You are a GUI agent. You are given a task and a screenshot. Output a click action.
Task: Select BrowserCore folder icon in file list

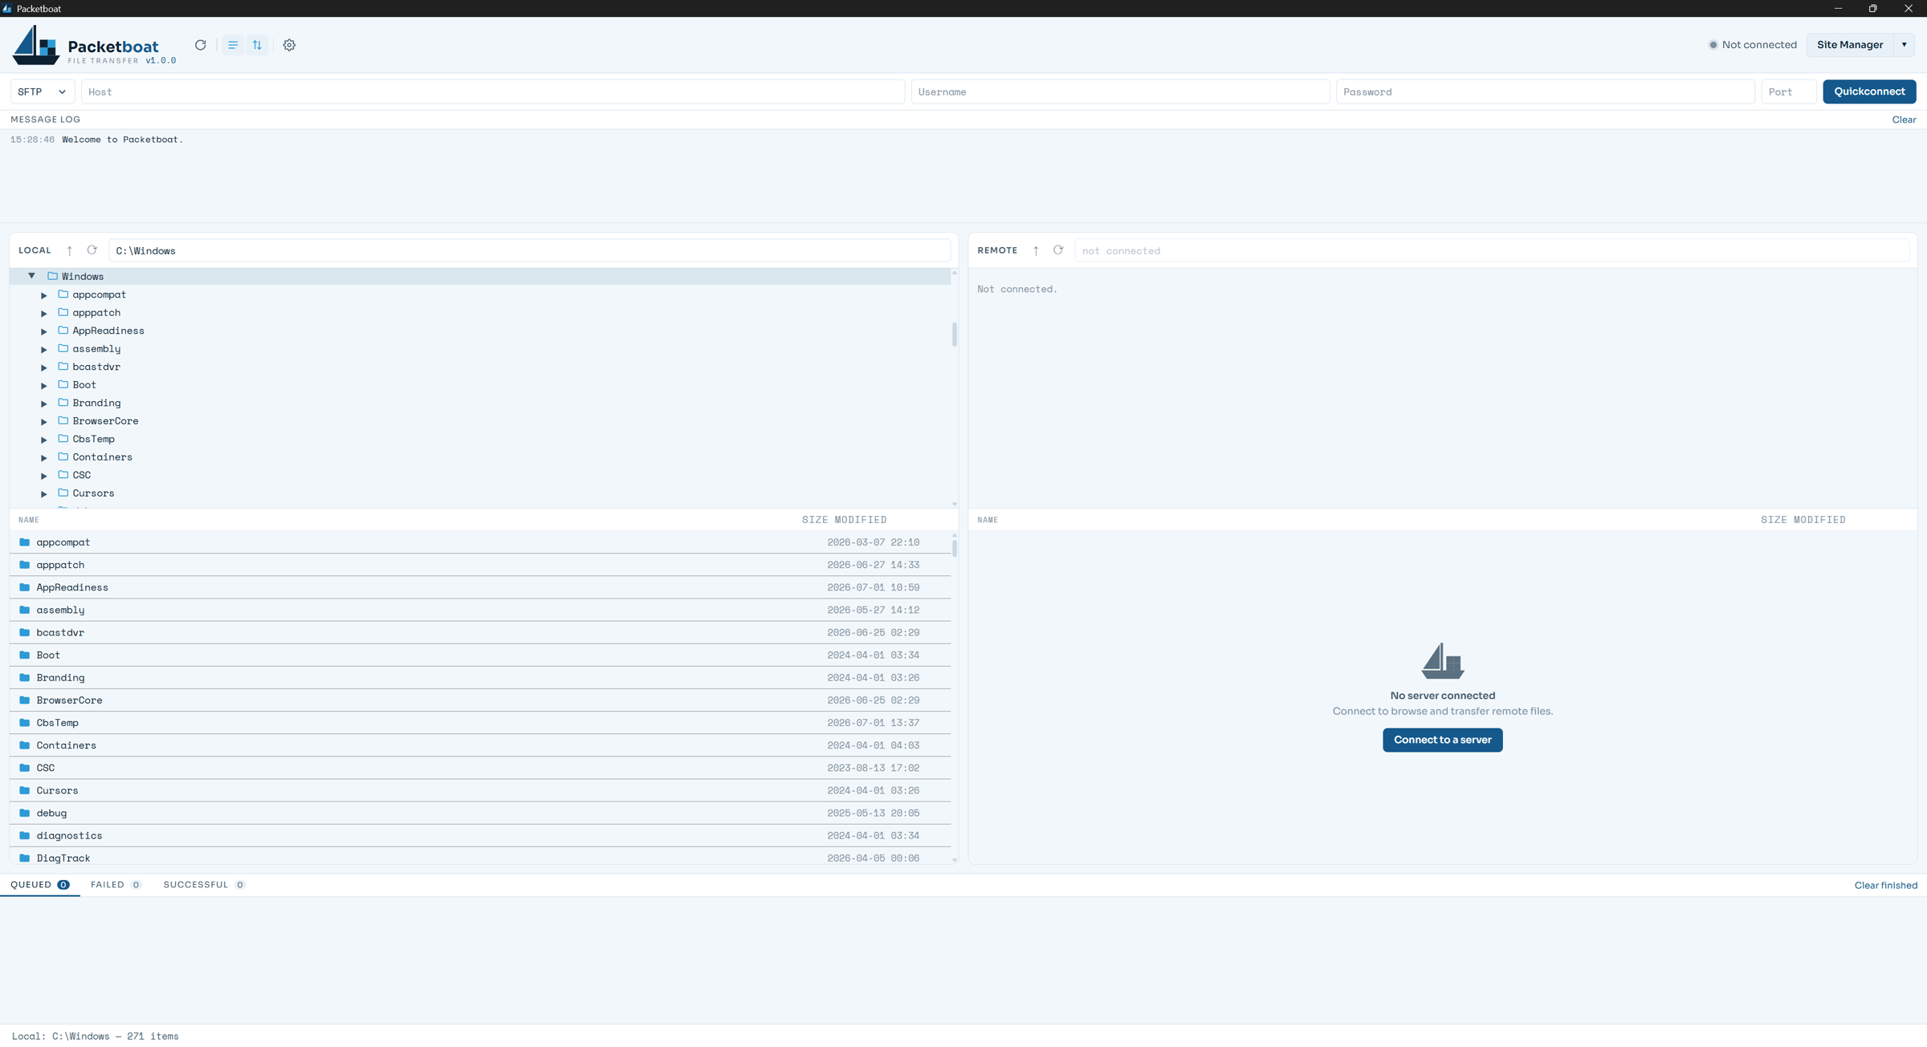tap(25, 700)
